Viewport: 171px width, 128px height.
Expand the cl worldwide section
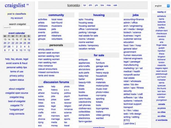(x=161, y=120)
